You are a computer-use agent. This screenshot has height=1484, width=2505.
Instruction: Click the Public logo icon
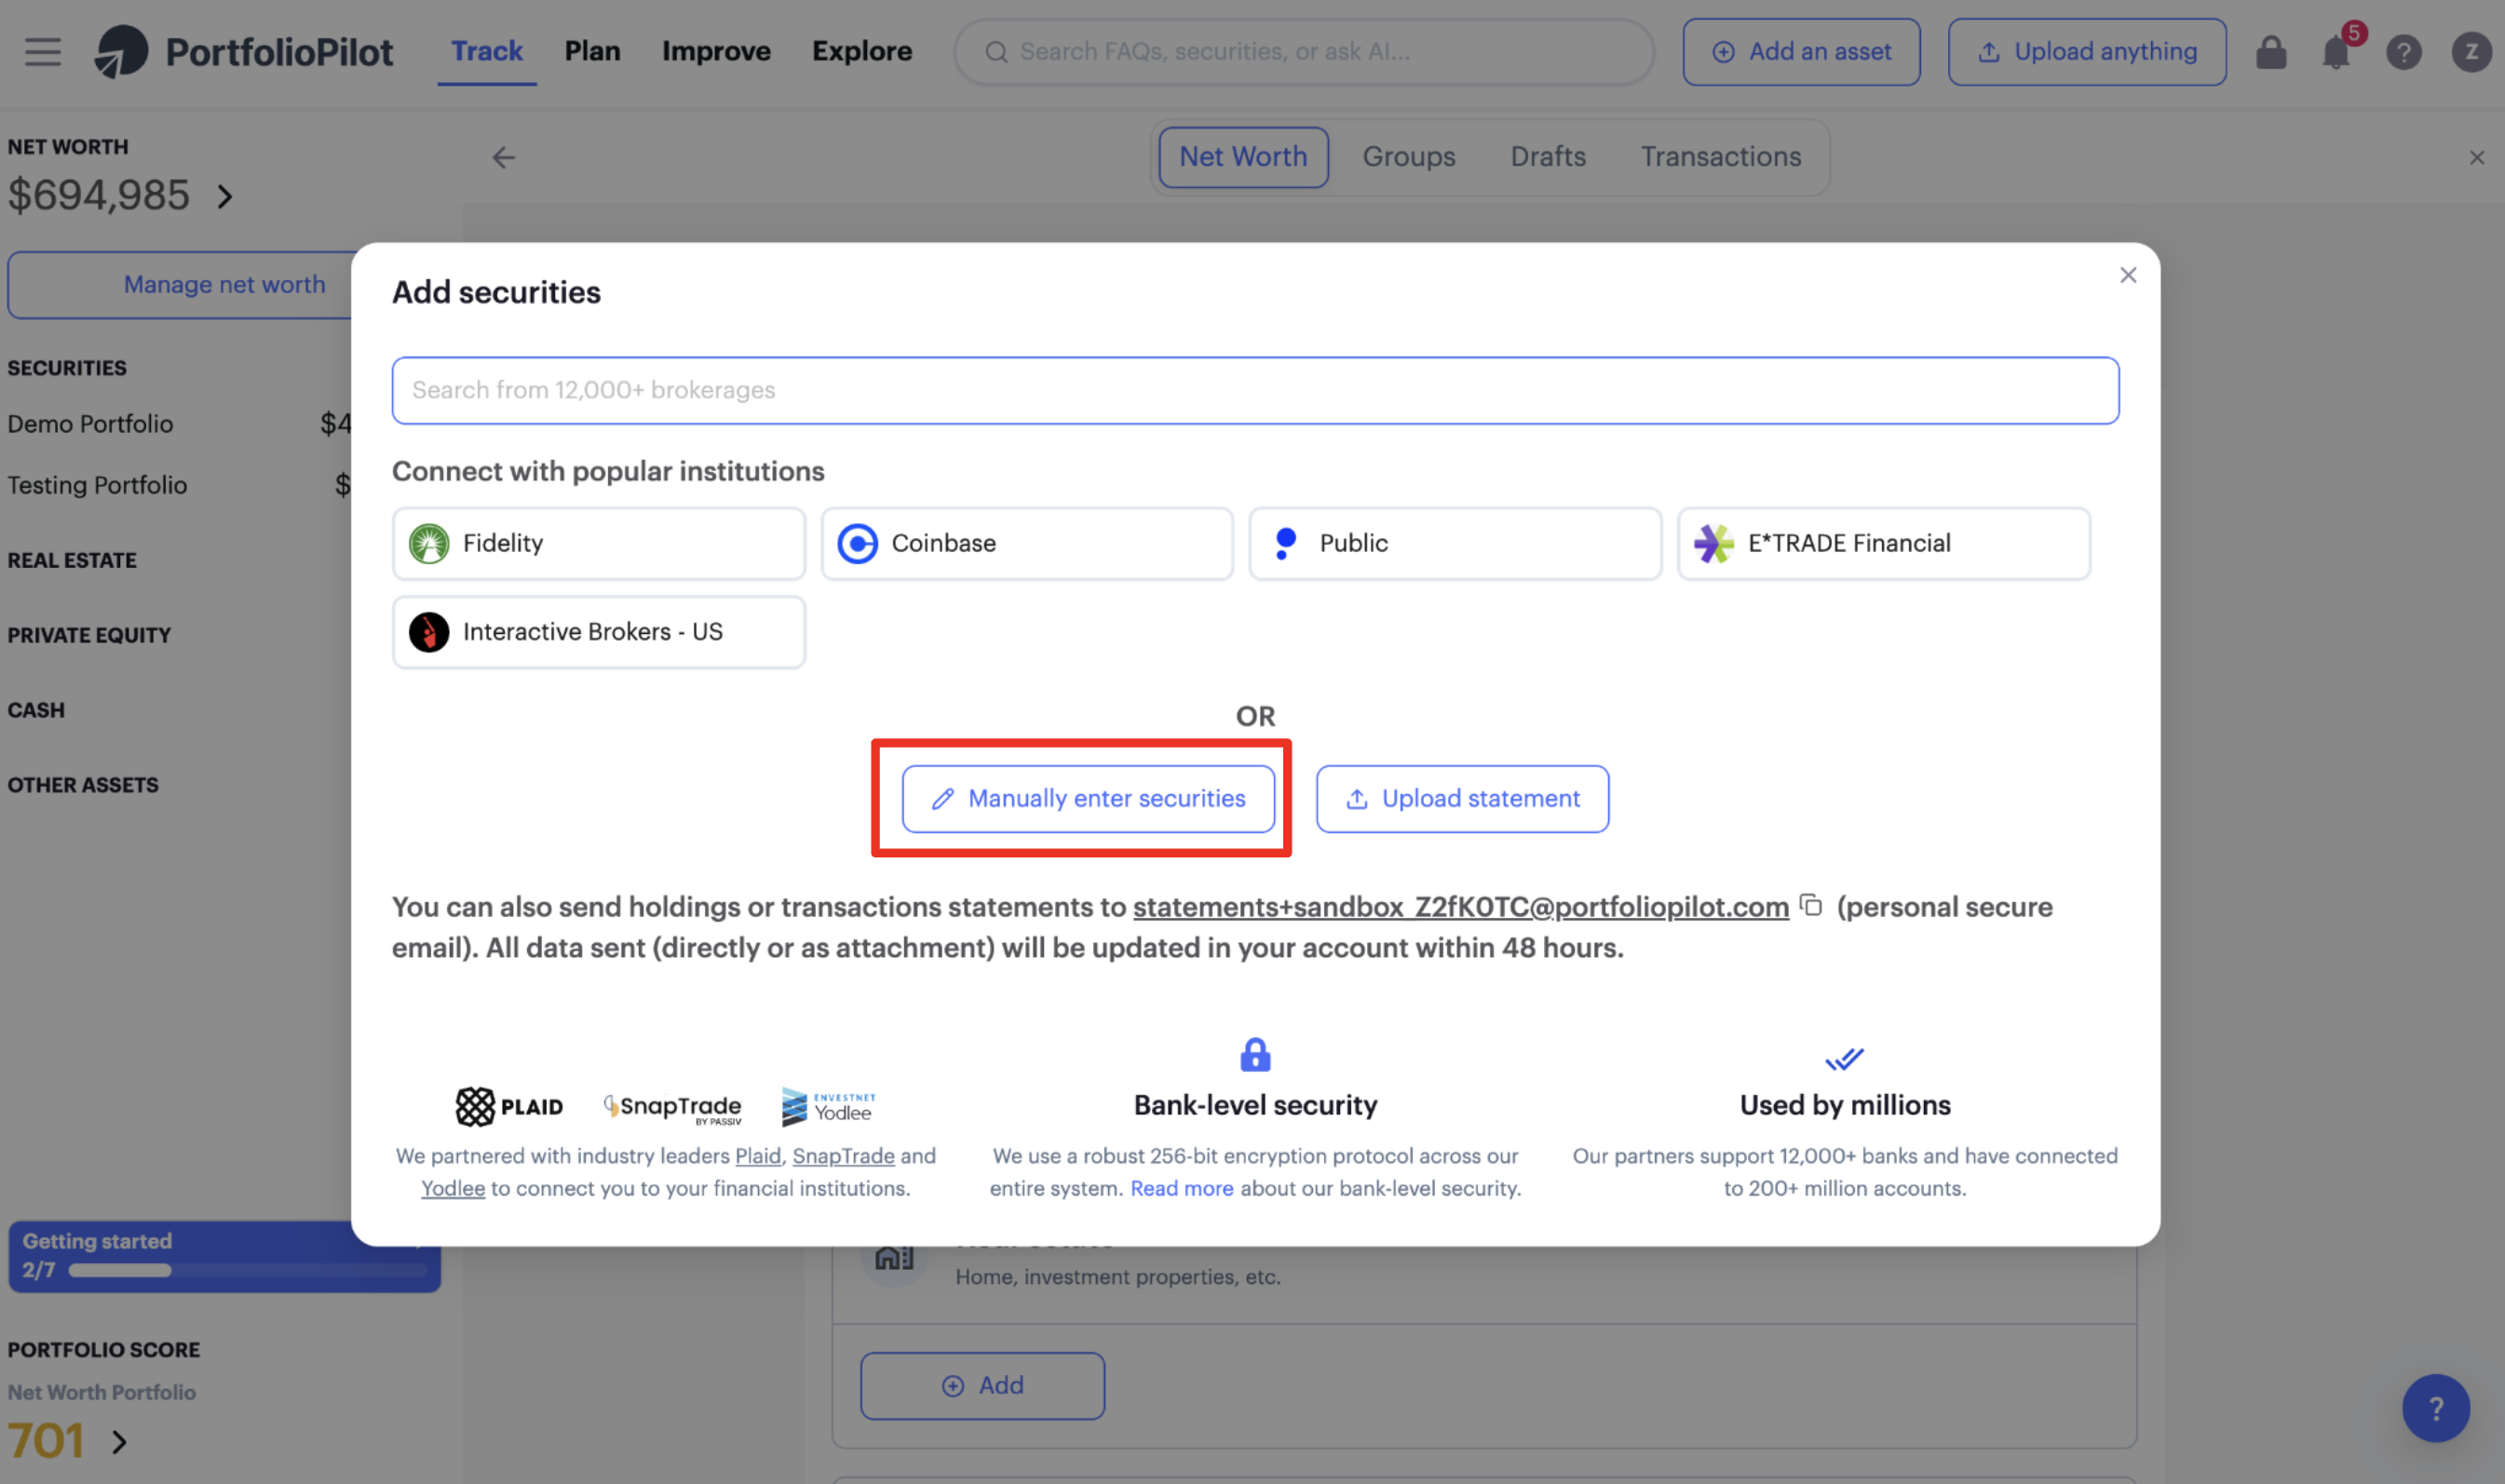point(1285,543)
